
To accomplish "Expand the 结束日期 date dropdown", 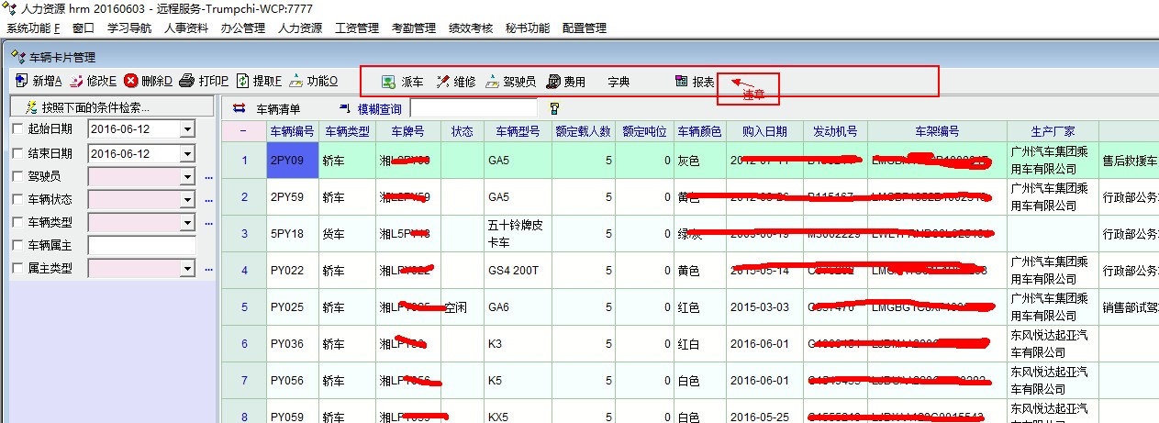I will pos(187,153).
